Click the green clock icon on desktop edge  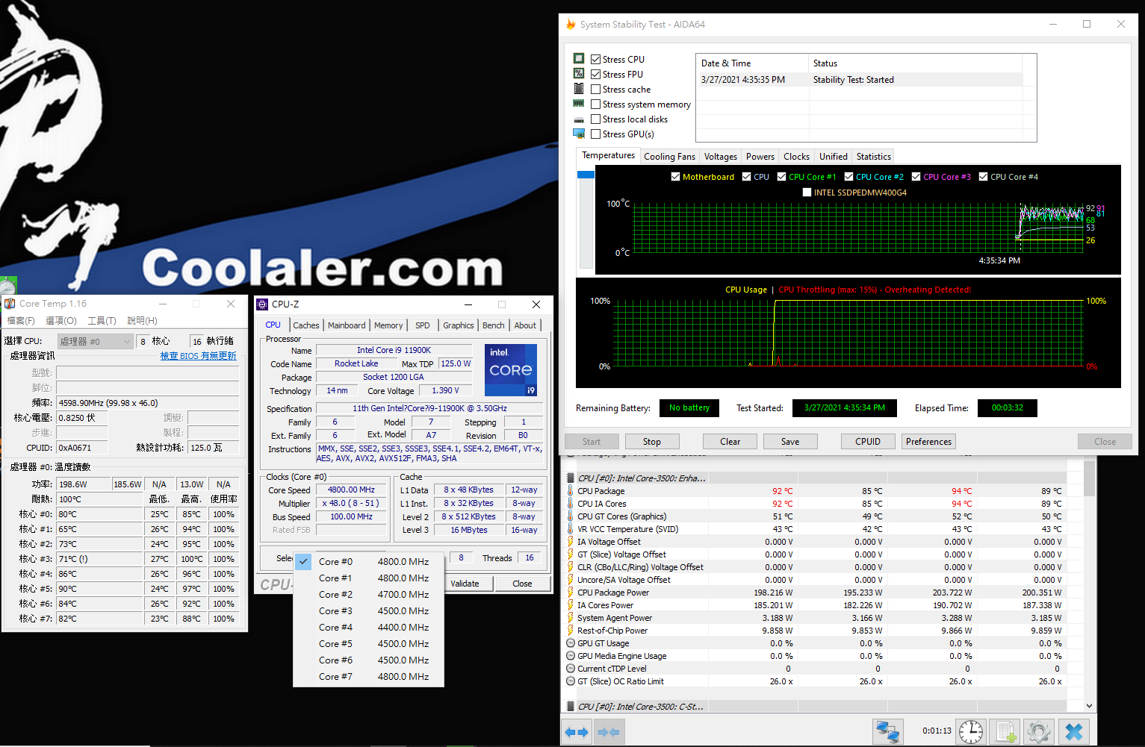[x=7, y=286]
